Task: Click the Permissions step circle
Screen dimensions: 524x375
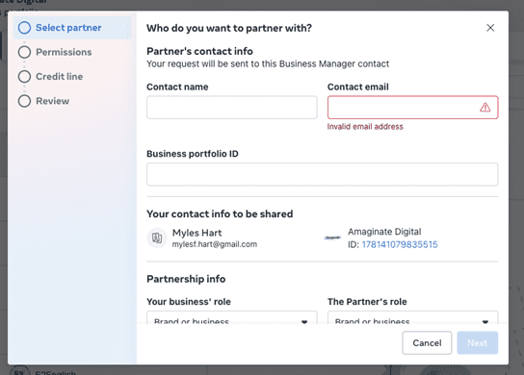Action: tap(24, 52)
